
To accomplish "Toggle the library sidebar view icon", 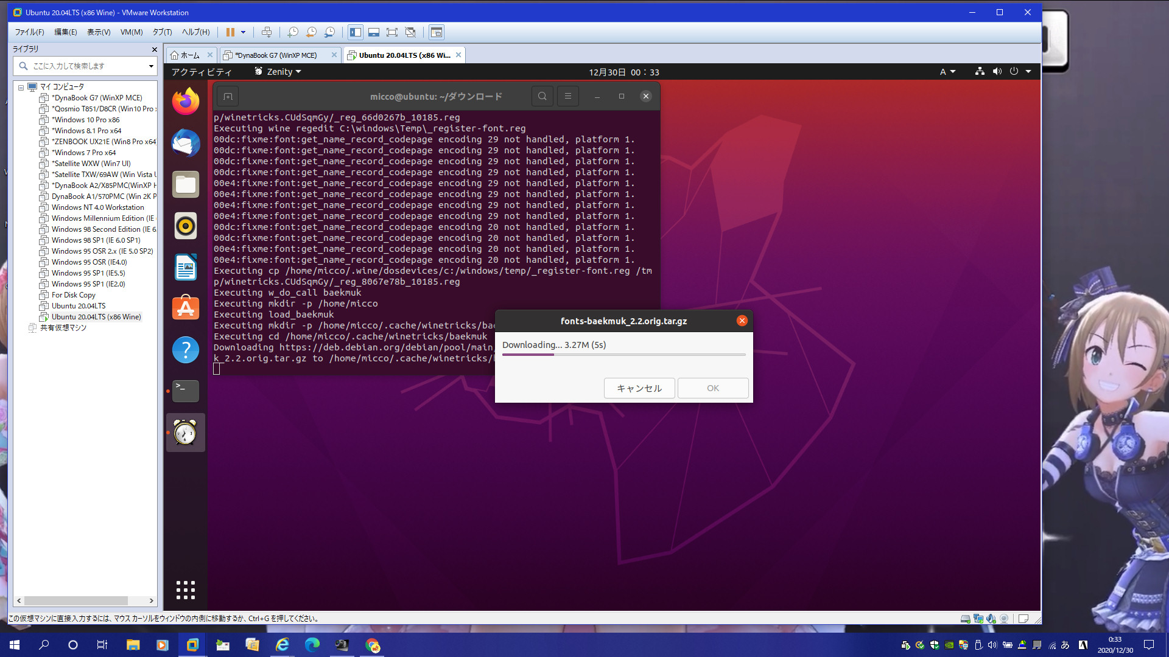I will tap(356, 32).
